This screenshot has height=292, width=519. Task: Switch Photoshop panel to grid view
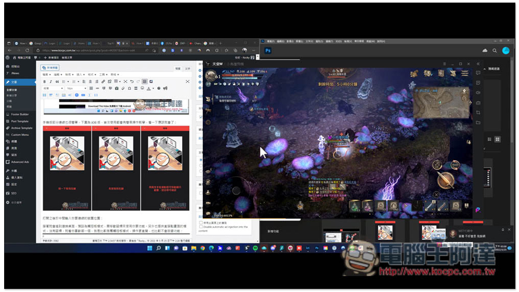point(497,139)
